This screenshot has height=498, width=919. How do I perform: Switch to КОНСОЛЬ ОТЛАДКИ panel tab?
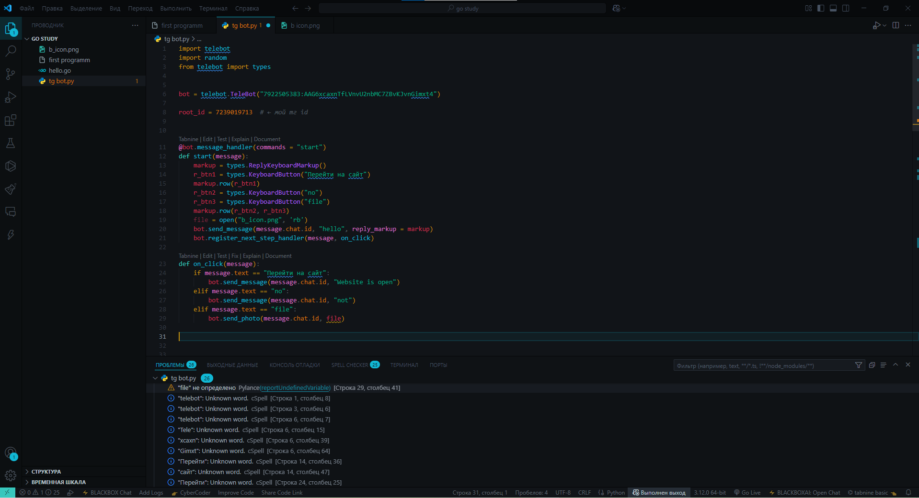point(295,365)
